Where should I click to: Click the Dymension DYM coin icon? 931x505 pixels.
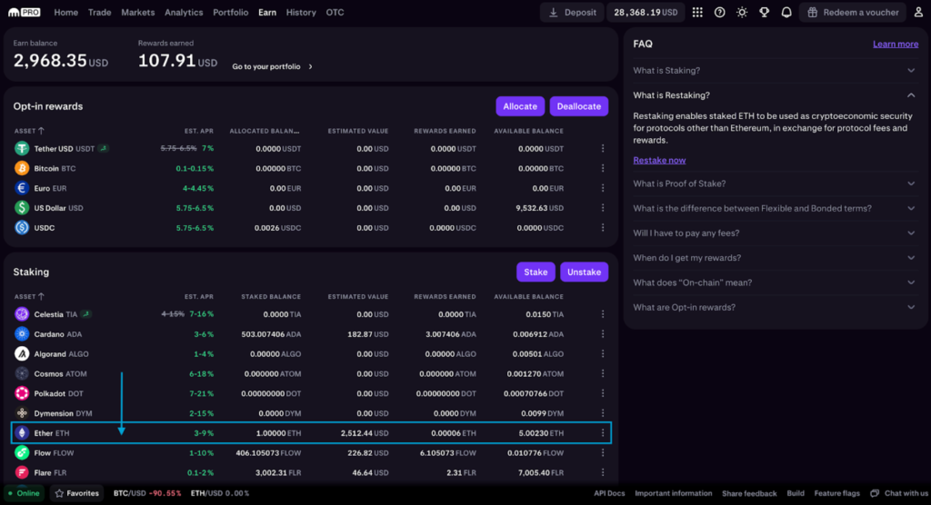pos(22,413)
